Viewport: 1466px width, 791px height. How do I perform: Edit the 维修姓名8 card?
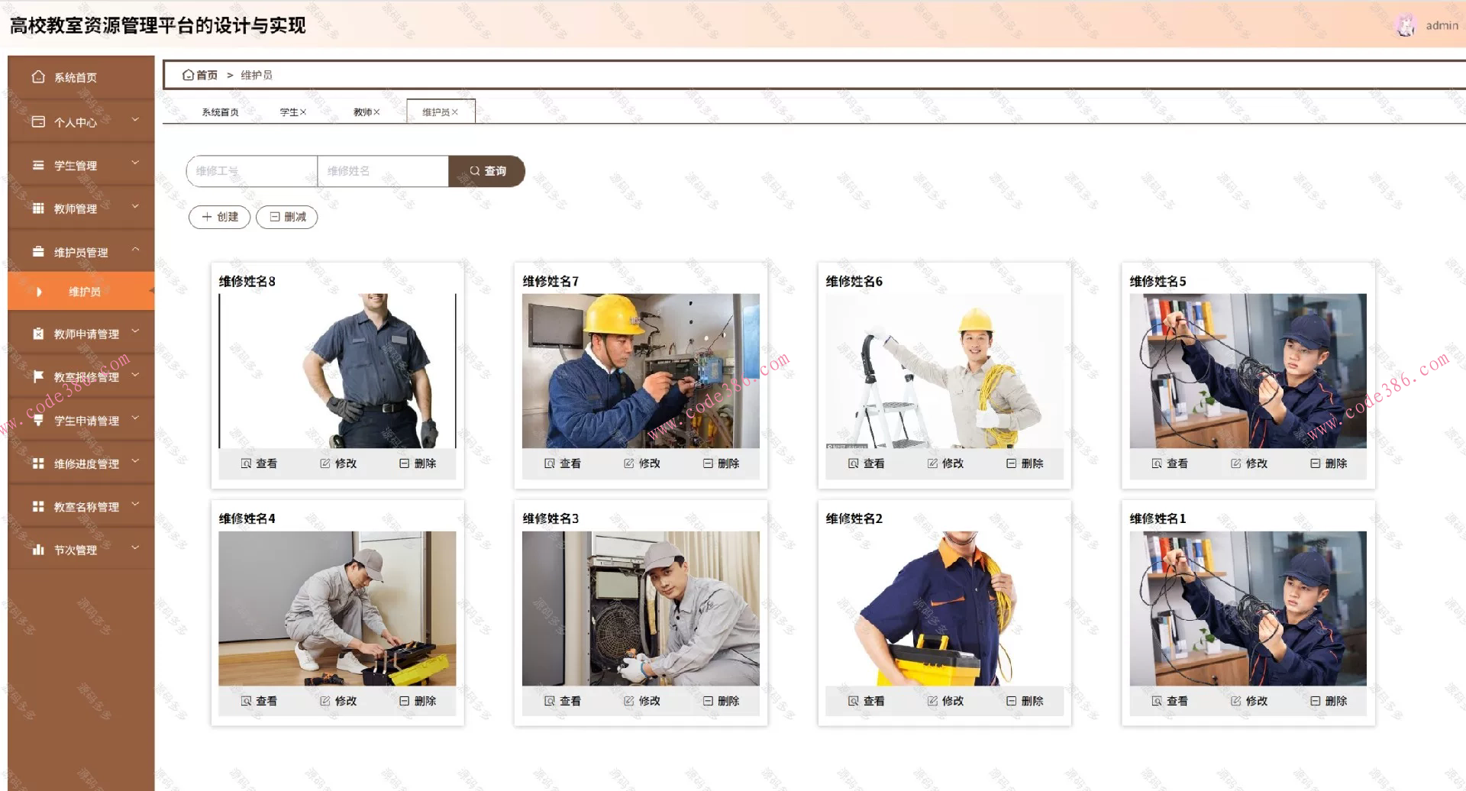coord(338,463)
